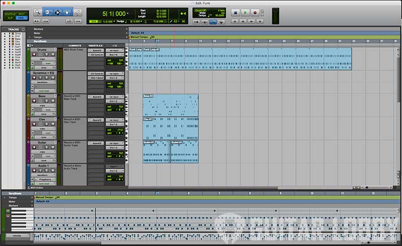The height and width of the screenshot is (246, 402).
Task: Click the Bars|Beats ruler label
Action: click(40, 41)
